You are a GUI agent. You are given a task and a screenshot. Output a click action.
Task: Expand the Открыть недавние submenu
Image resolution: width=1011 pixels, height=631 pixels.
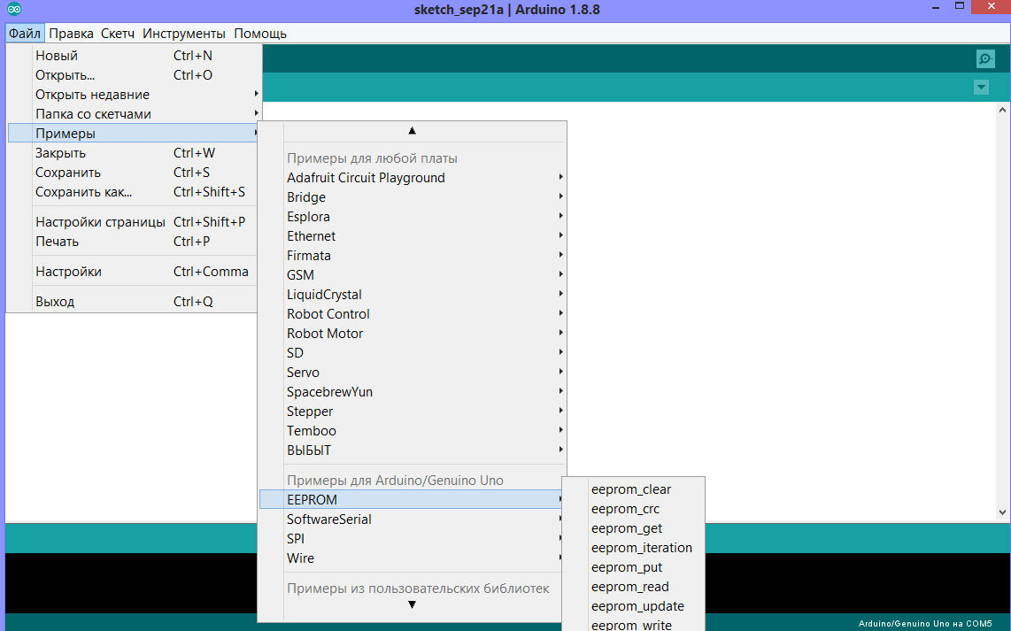[134, 95]
